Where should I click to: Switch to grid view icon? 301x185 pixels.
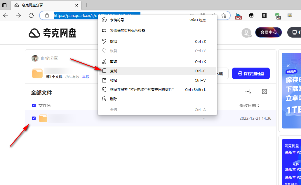pos(264,91)
